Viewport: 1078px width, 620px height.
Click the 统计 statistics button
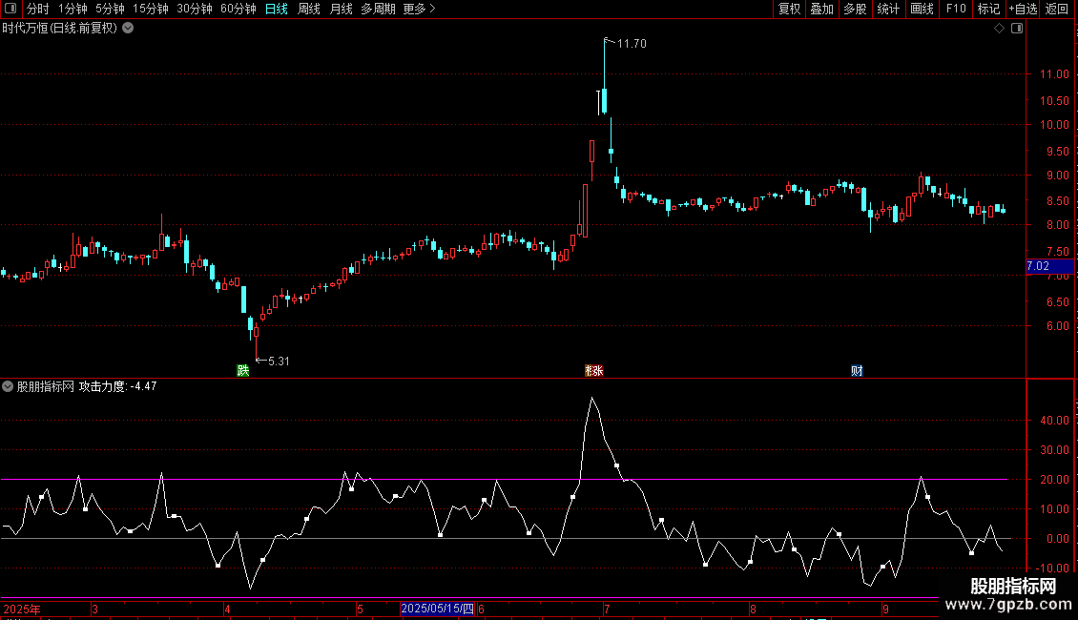[x=887, y=9]
